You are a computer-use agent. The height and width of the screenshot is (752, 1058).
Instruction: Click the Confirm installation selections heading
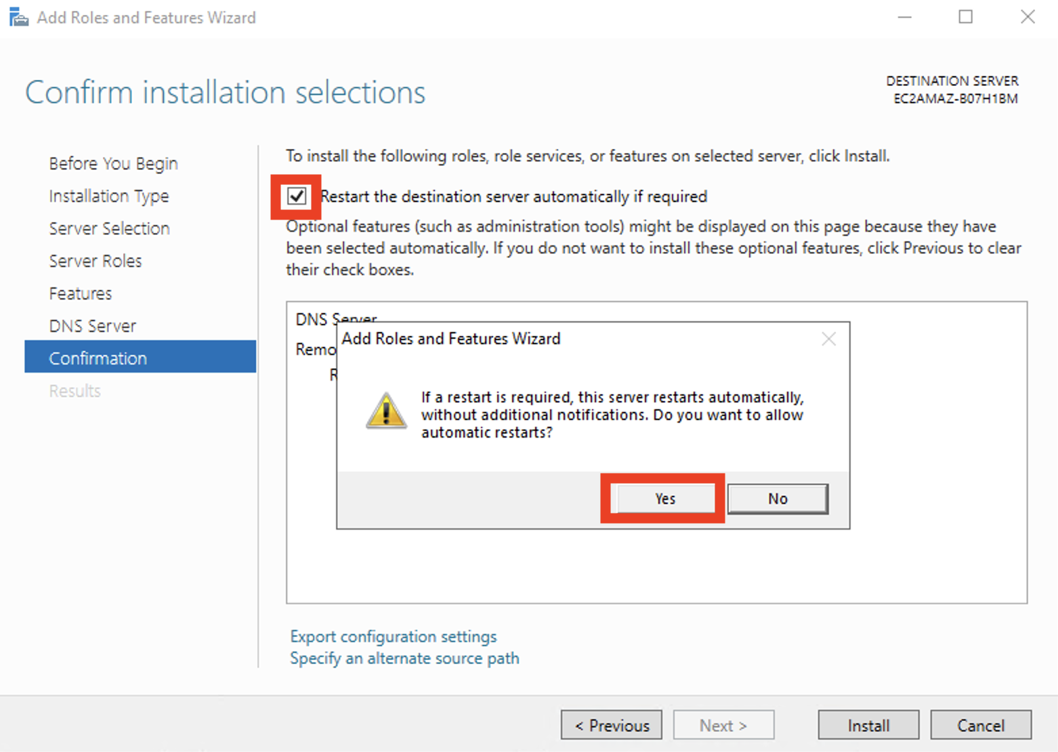click(226, 92)
